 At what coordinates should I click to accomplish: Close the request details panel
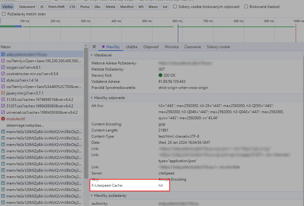pyautogui.click(x=94, y=47)
